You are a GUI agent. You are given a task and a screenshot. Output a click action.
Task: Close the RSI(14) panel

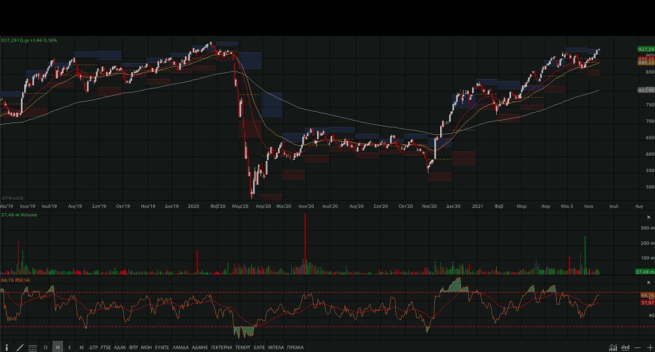pyautogui.click(x=648, y=283)
